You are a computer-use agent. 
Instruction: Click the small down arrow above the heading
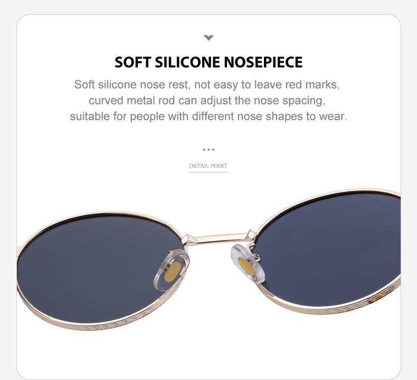209,38
